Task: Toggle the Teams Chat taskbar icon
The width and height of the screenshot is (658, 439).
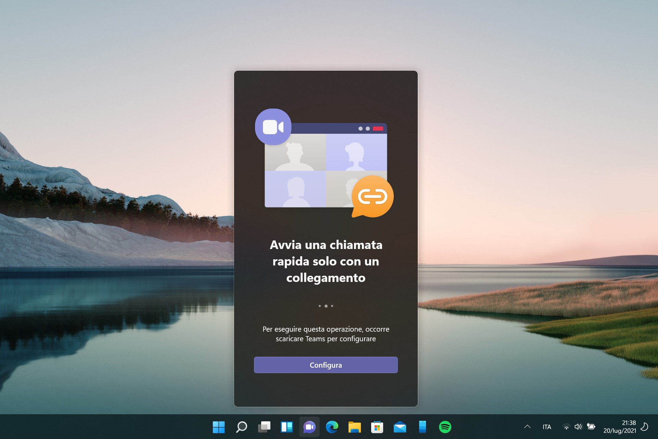Action: [x=309, y=427]
